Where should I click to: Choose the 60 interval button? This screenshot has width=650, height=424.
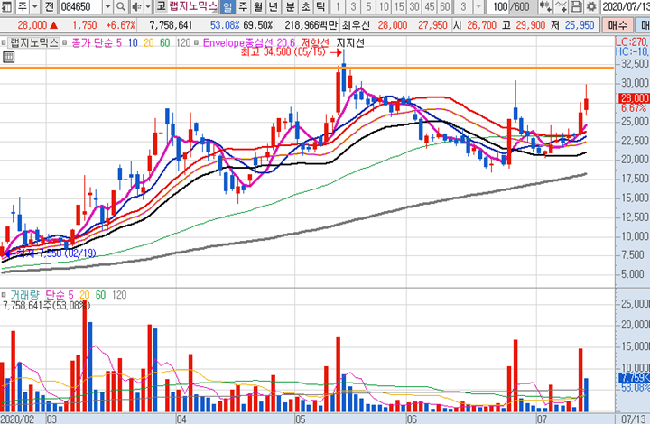(445, 6)
